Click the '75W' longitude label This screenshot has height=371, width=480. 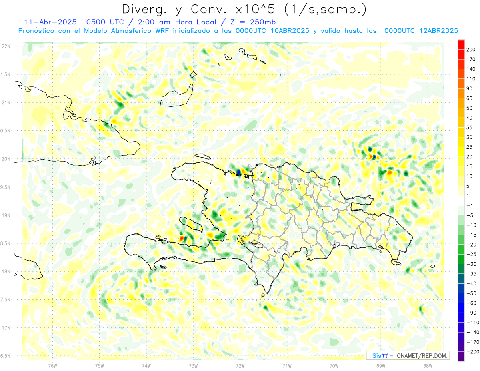[100, 365]
